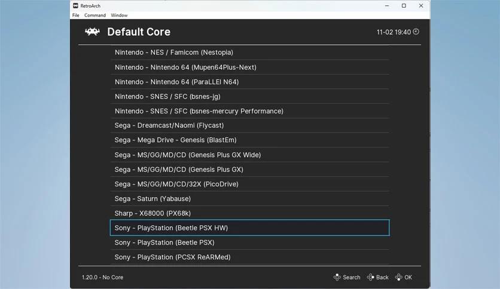Viewport: 500px width, 289px height.
Task: Click the Back label in footer
Action: (x=382, y=277)
